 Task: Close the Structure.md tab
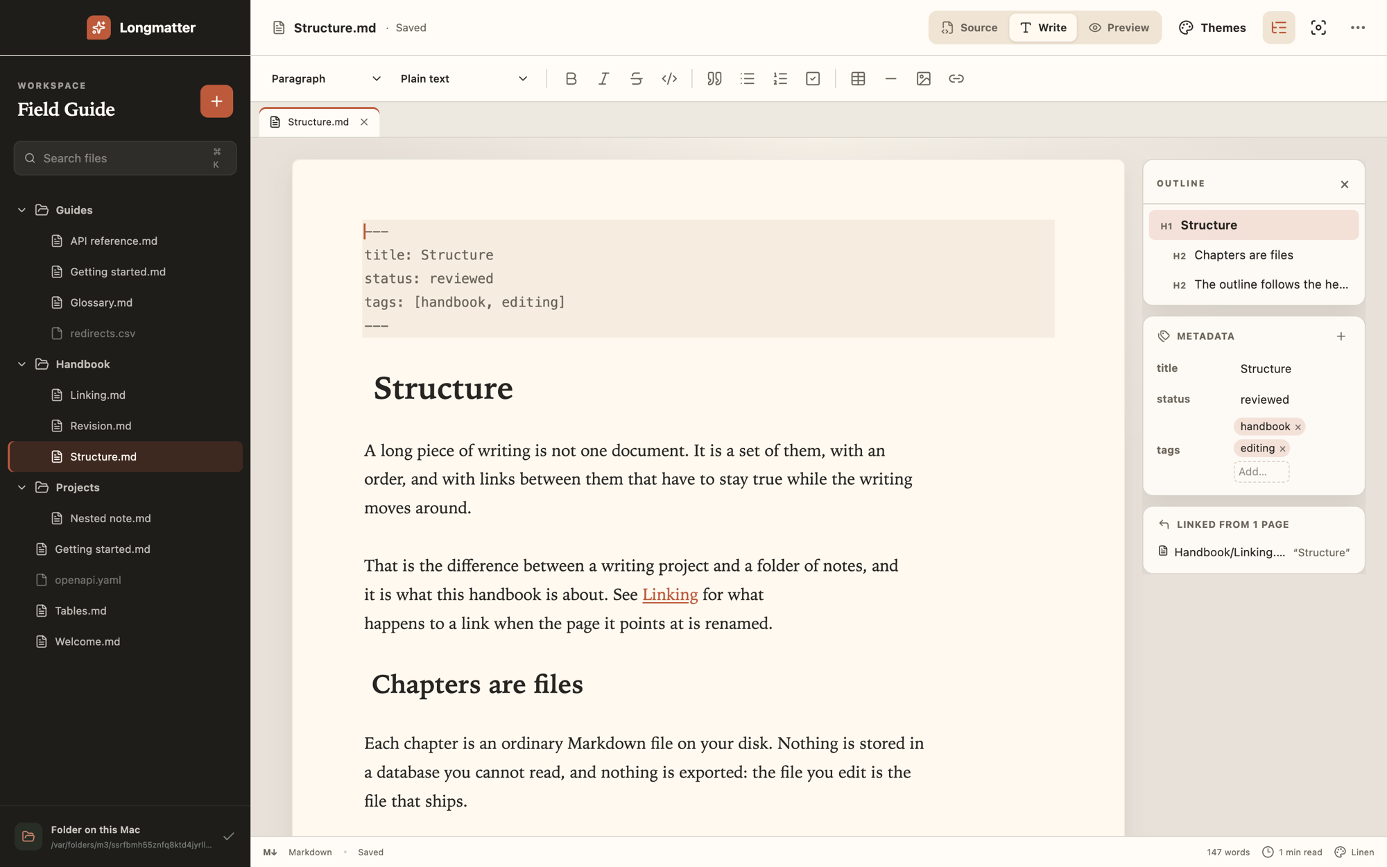[364, 122]
